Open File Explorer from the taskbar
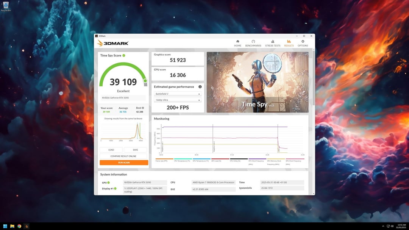 tap(12, 226)
